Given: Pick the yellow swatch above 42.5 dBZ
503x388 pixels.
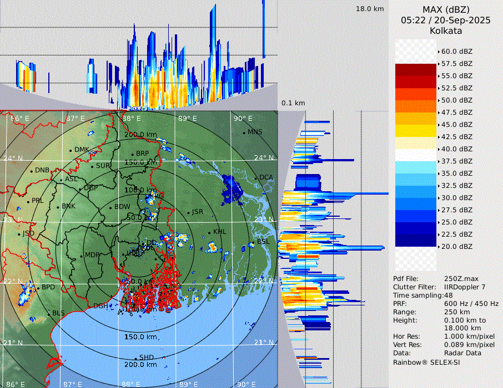Looking at the screenshot, I should (415, 131).
